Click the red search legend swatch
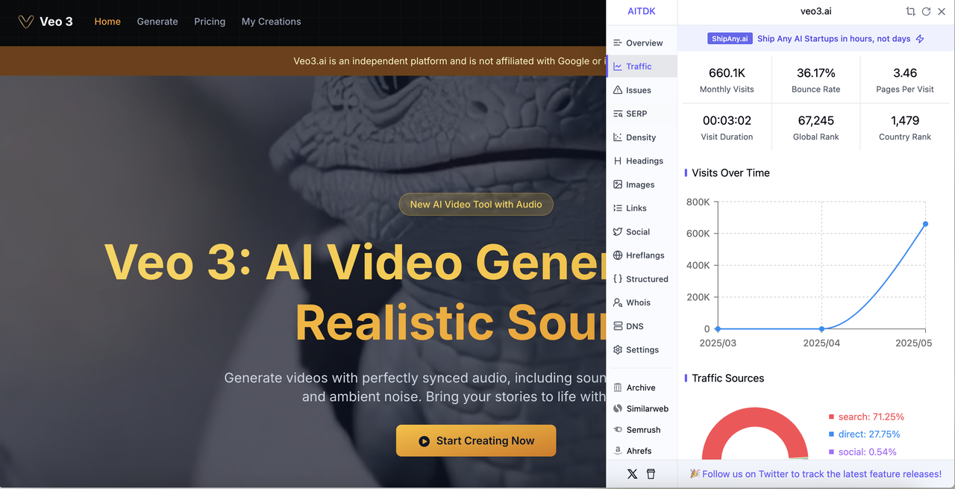This screenshot has height=489, width=955. 831,417
